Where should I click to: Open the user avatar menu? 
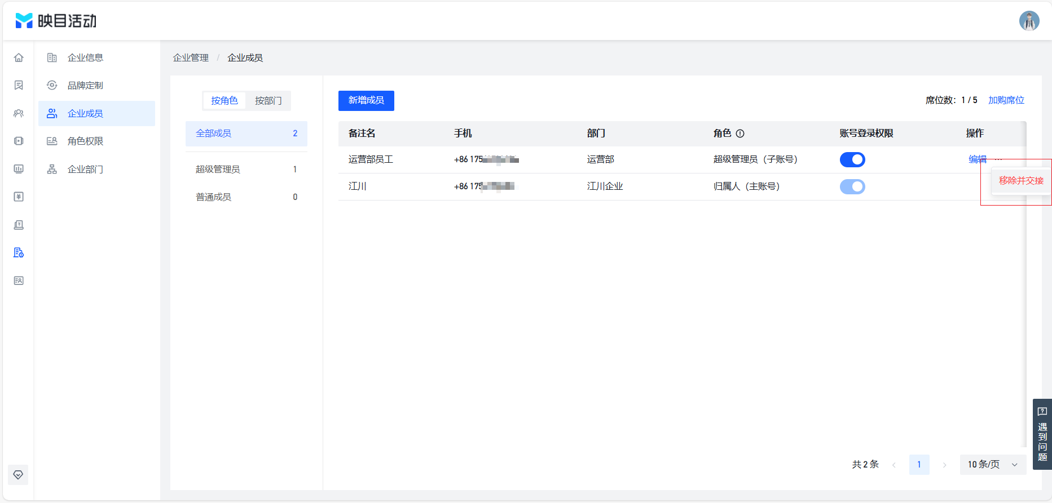click(x=1029, y=21)
